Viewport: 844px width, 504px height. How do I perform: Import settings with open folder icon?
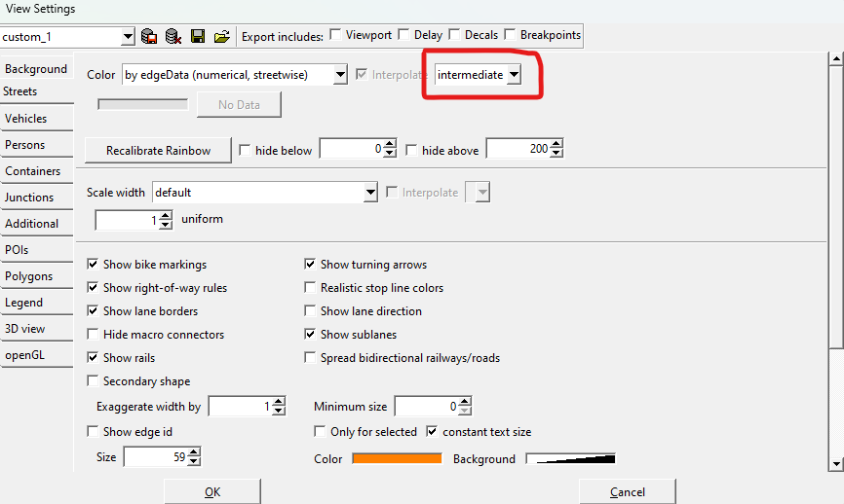(222, 36)
